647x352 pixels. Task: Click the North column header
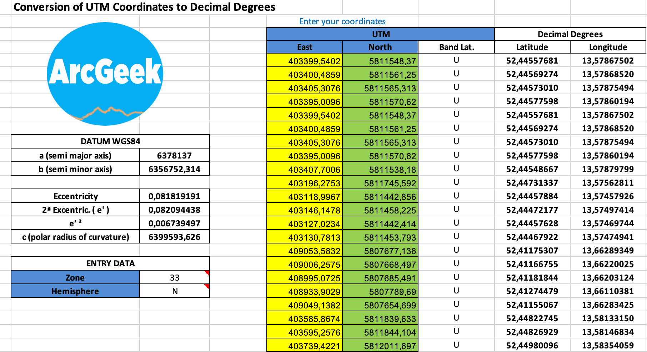point(380,47)
